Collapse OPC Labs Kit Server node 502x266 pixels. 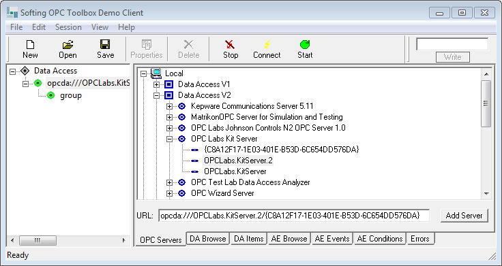coord(169,139)
